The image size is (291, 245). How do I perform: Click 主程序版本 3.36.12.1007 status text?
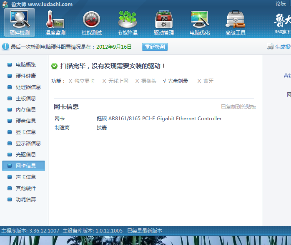(x=30, y=231)
